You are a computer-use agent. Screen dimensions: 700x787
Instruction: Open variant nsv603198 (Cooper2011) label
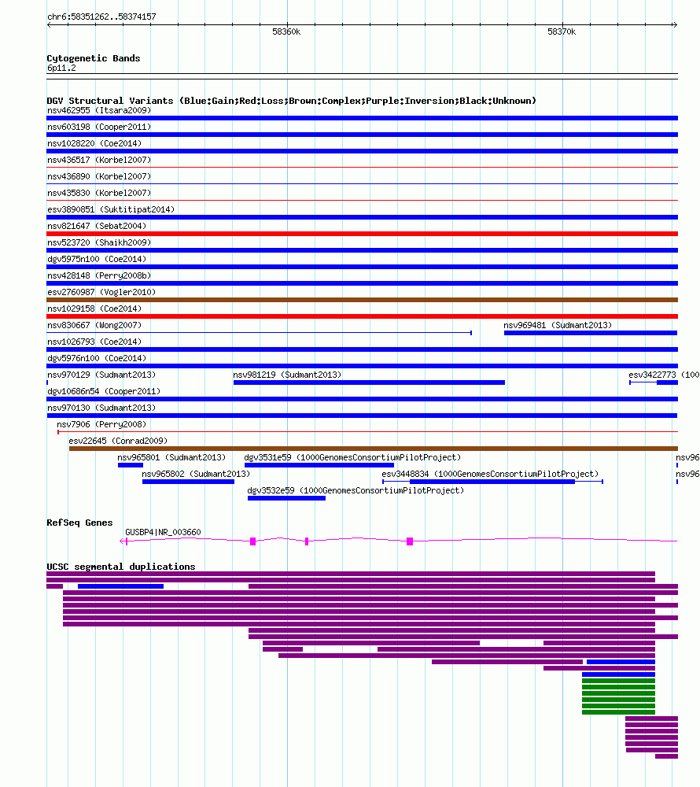click(x=99, y=127)
